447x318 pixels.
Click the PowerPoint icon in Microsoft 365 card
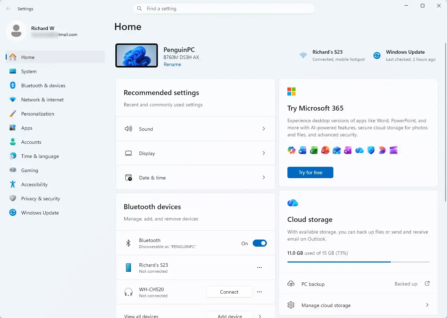coord(325,150)
